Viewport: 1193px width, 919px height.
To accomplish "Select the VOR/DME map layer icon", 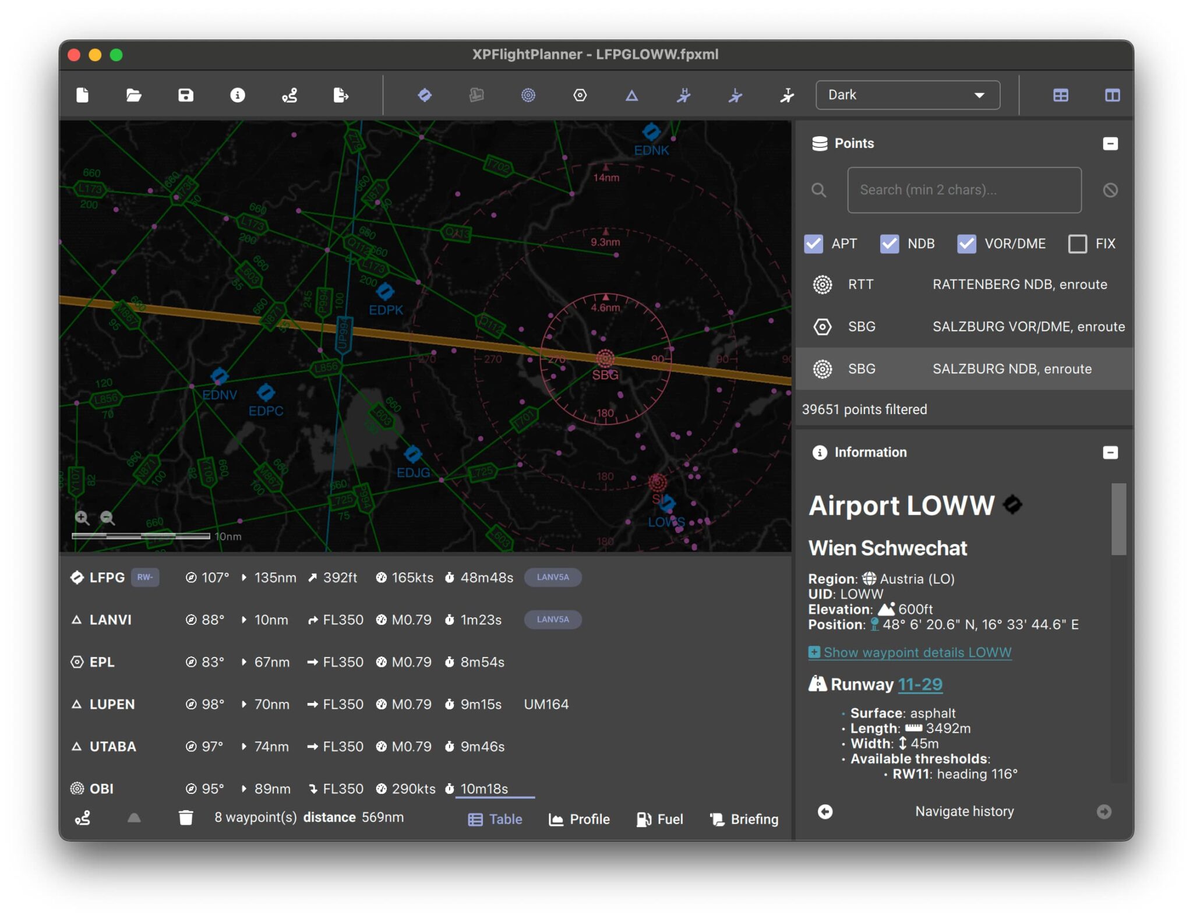I will (x=580, y=95).
